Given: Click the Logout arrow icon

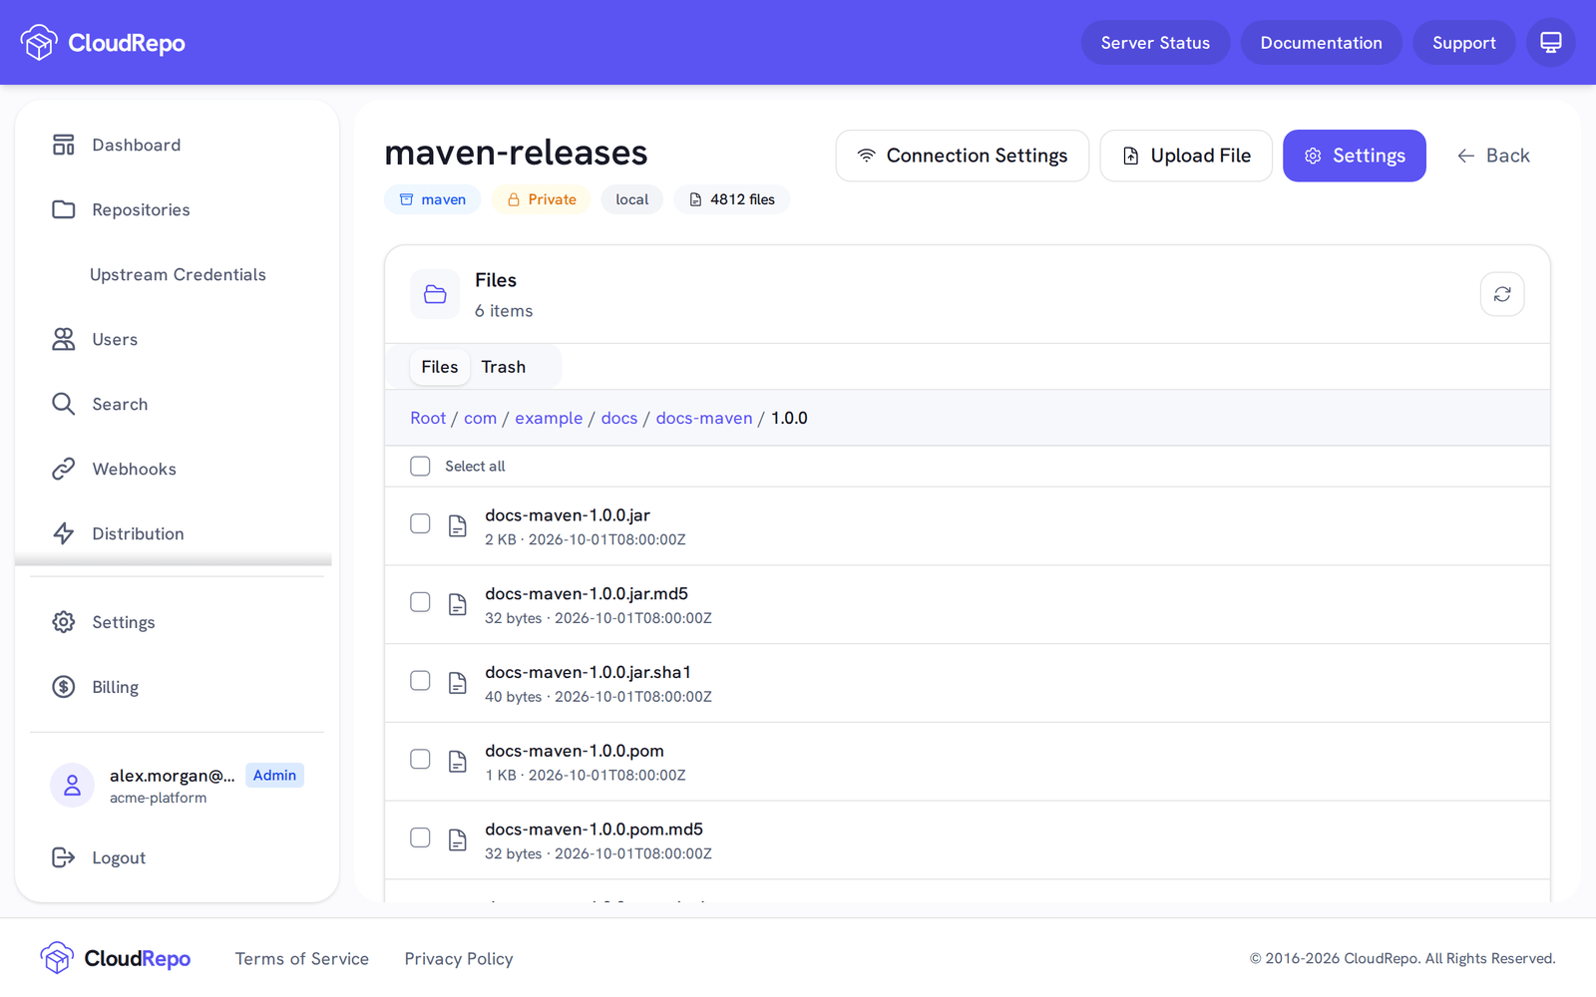Looking at the screenshot, I should pos(64,857).
